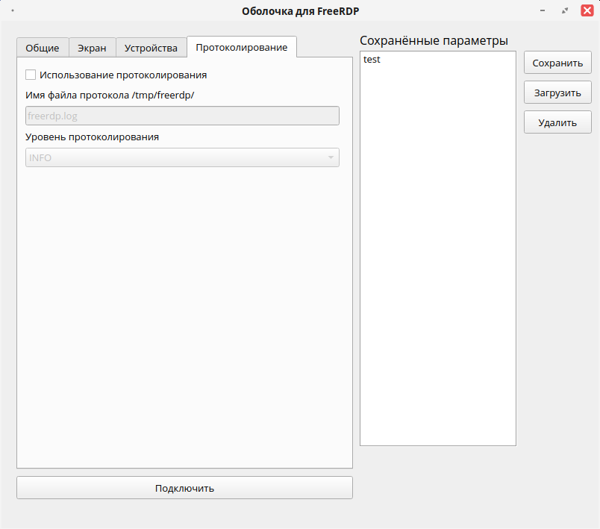Open the Экран tab

coord(93,48)
